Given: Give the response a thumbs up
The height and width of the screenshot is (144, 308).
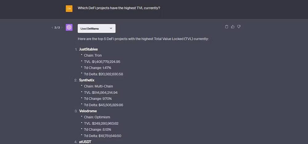Looking at the screenshot, I should pos(233,27).
